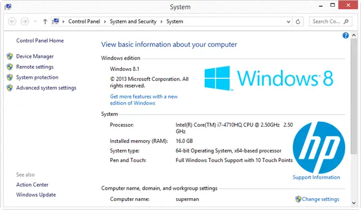Maximize the System window
361x210 pixels.
pos(332,5)
